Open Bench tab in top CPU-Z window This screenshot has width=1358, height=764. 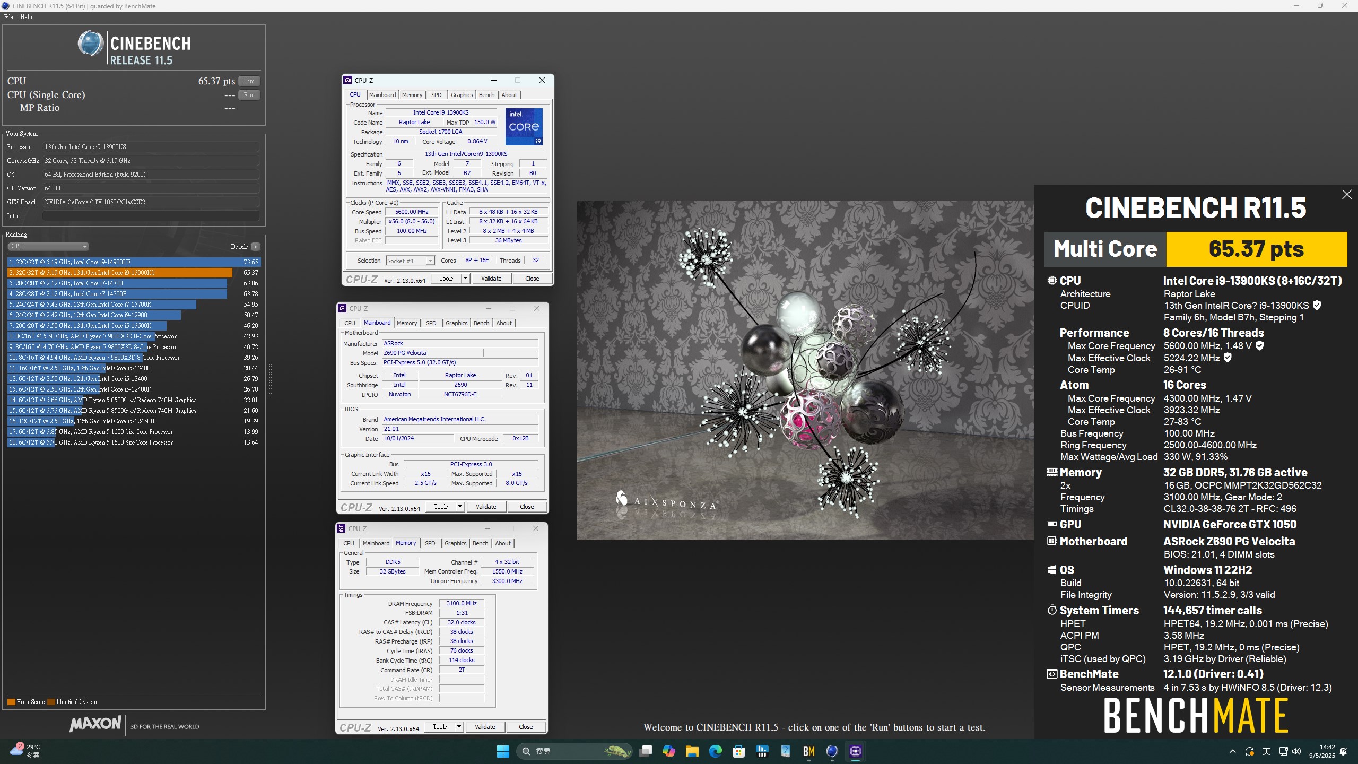pyautogui.click(x=486, y=95)
